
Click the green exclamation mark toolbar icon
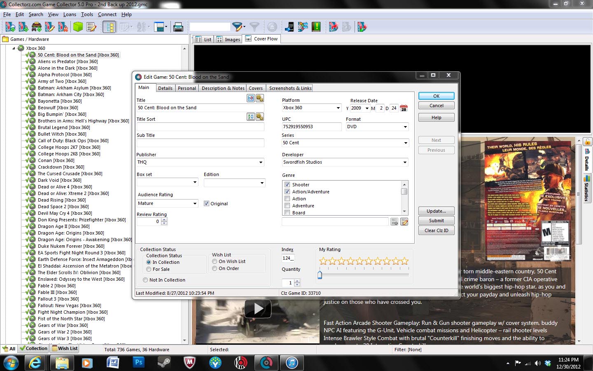click(x=316, y=27)
